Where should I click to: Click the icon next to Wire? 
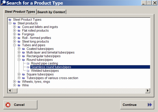(x=19, y=85)
